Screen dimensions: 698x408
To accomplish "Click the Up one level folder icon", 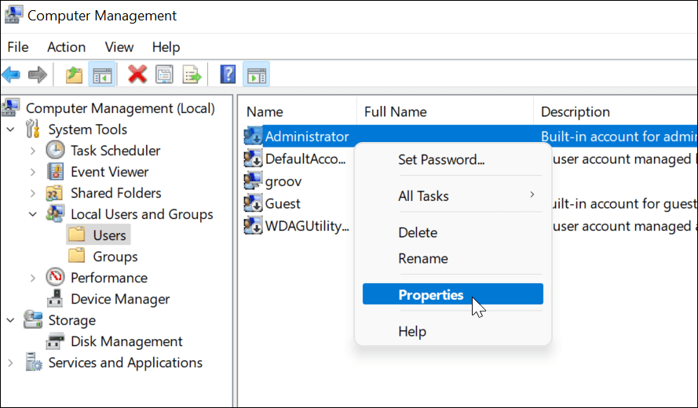I will (74, 75).
